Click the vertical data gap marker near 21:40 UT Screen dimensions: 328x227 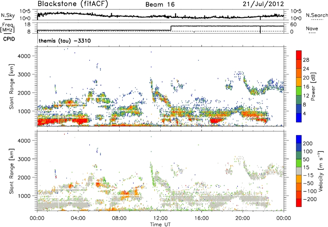(260, 30)
